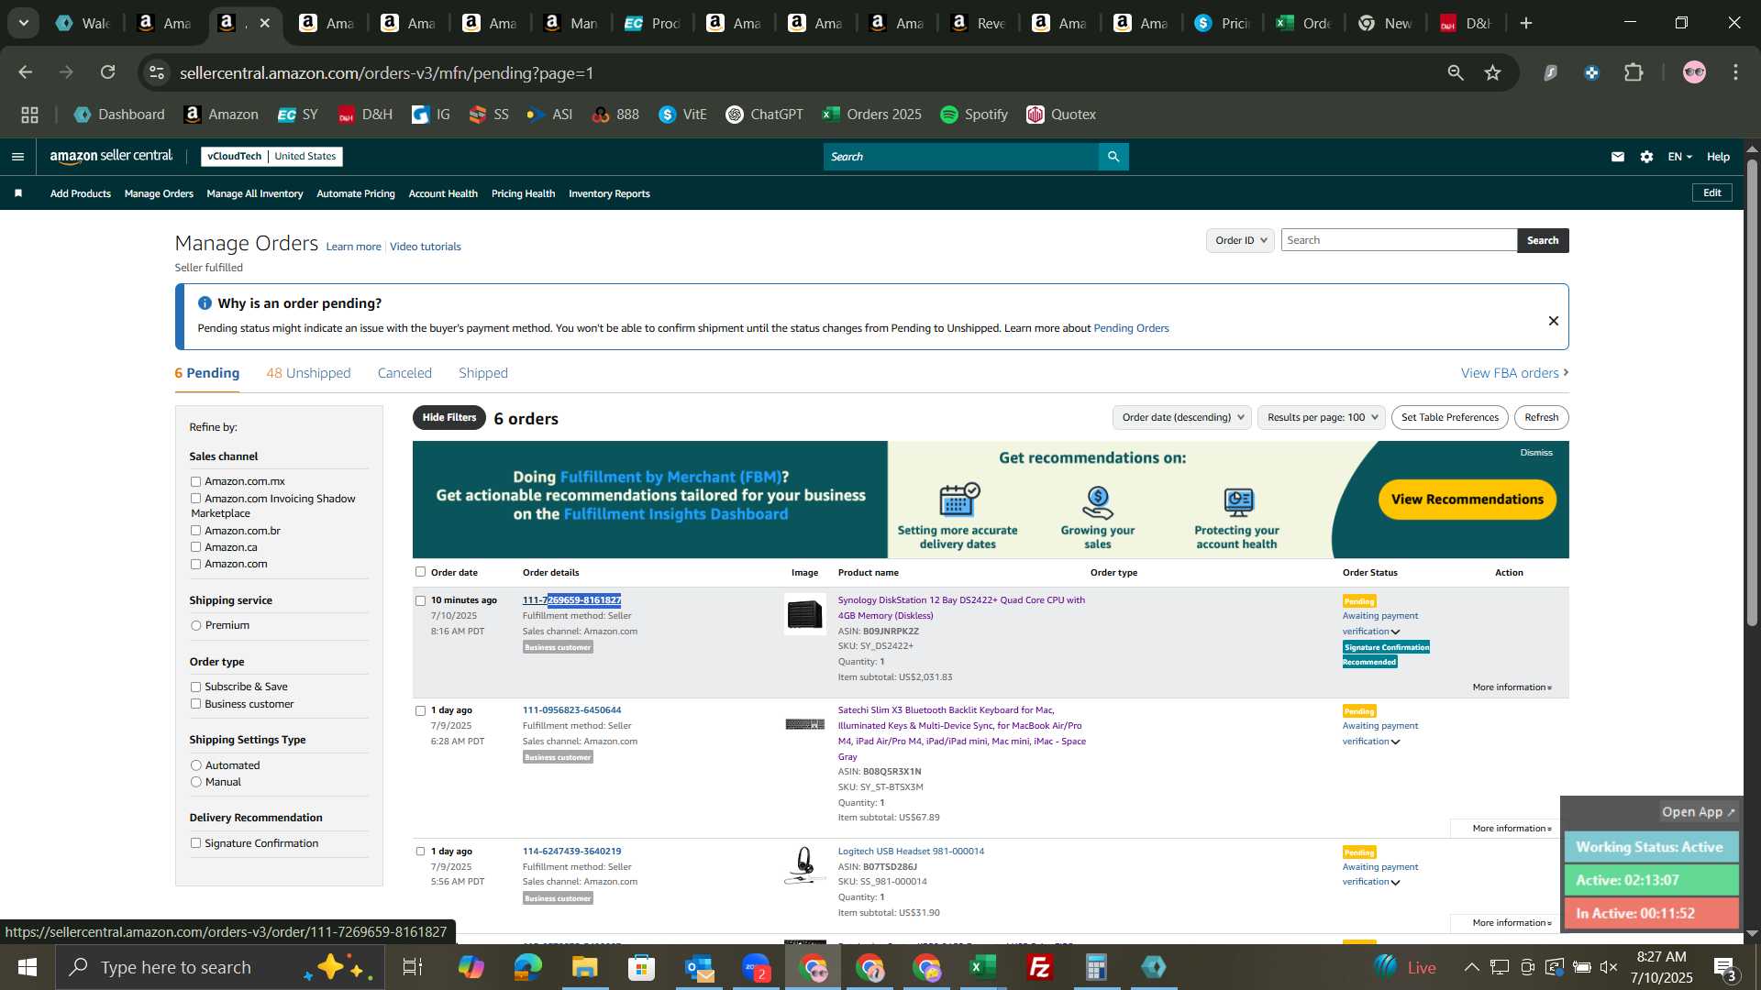The width and height of the screenshot is (1761, 990).
Task: Open the Orders 2025 bookmark
Action: click(871, 115)
